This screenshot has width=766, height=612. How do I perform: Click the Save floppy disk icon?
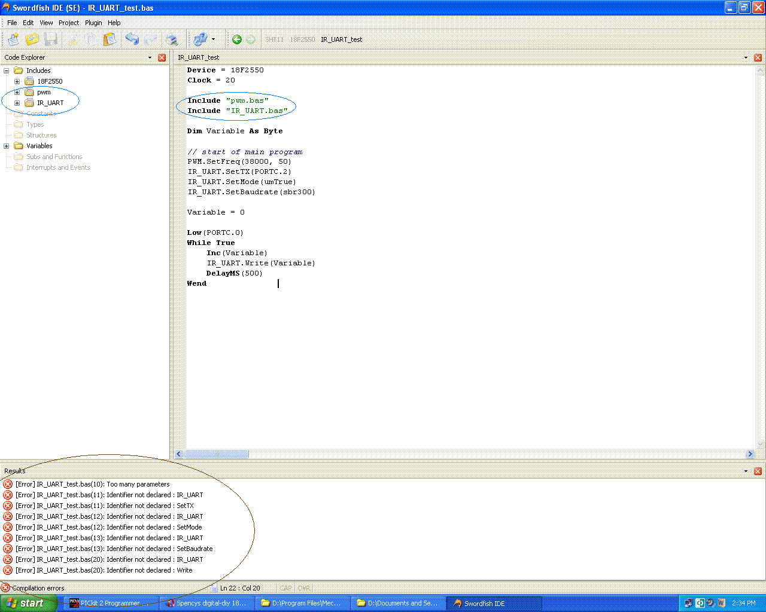[x=51, y=39]
